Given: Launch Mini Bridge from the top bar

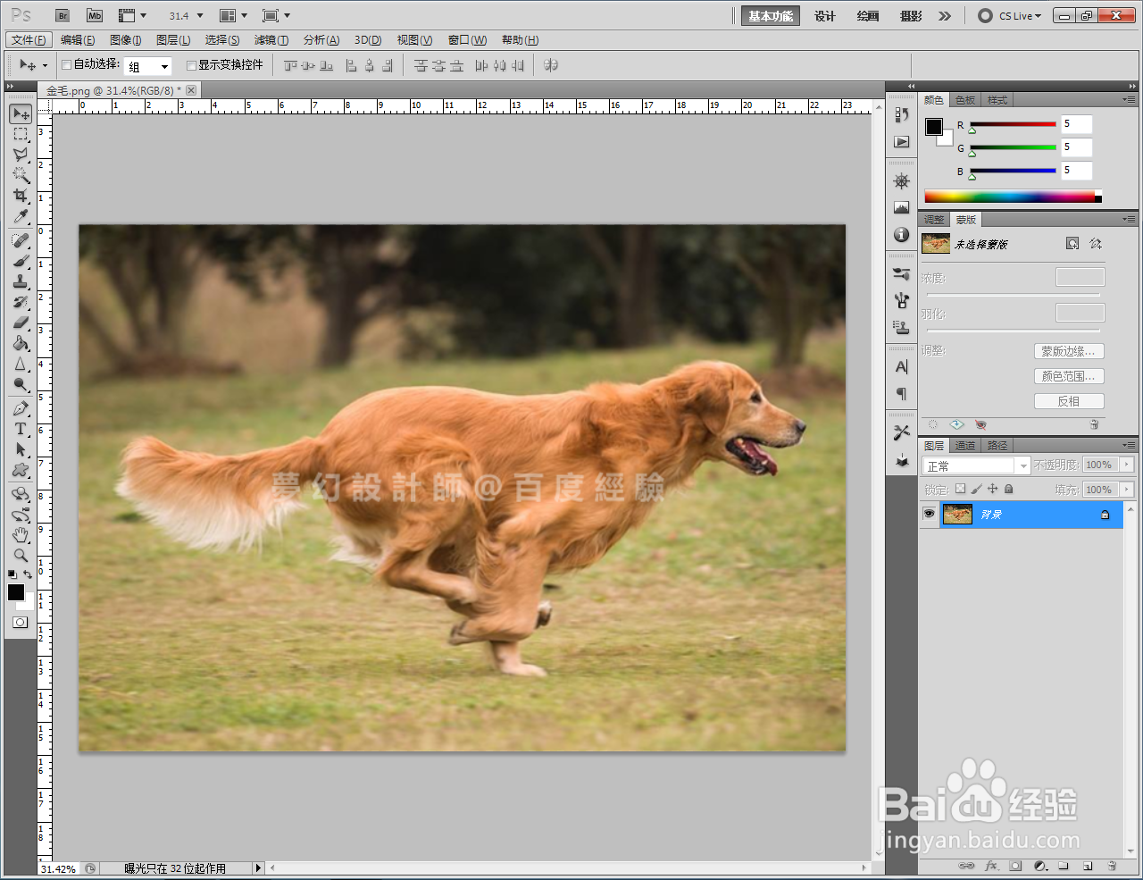Looking at the screenshot, I should pyautogui.click(x=95, y=15).
